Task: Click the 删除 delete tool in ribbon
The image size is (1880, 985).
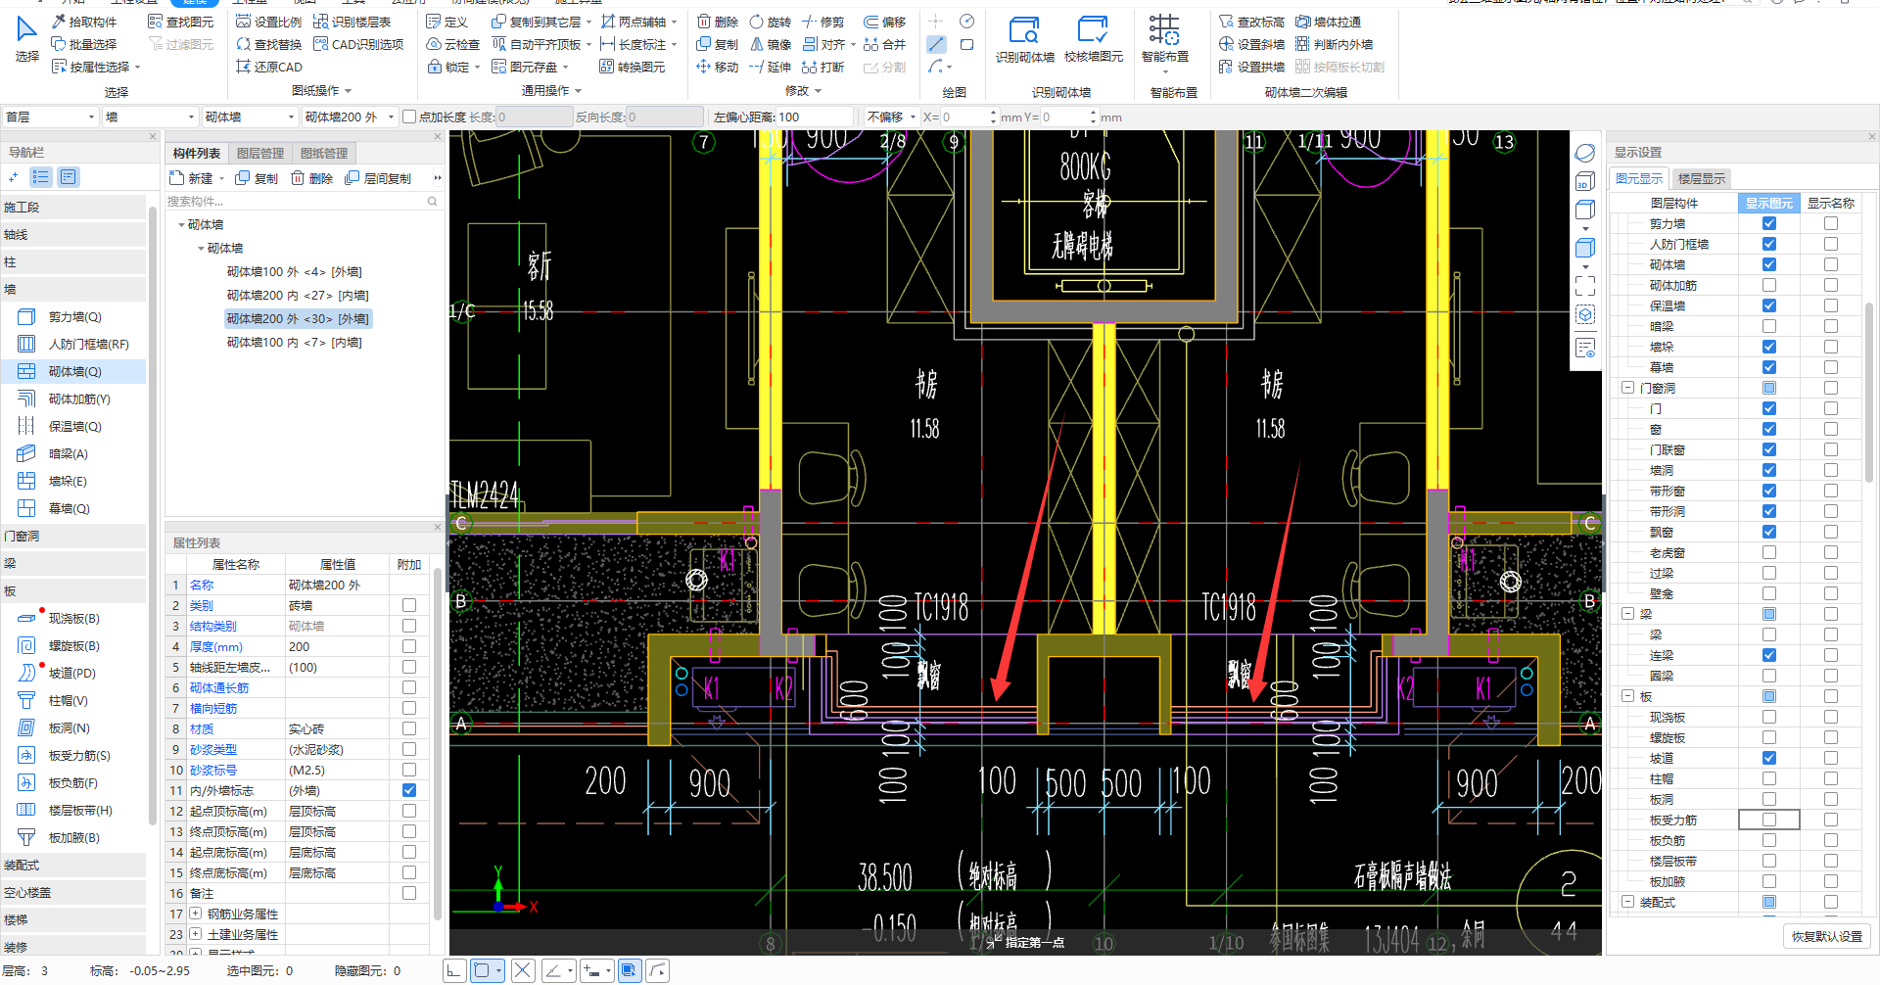Action: (718, 22)
